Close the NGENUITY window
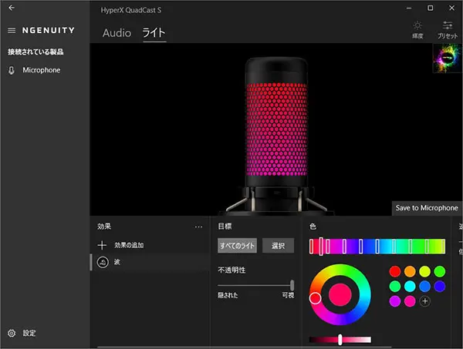The height and width of the screenshot is (349, 463). tap(451, 8)
